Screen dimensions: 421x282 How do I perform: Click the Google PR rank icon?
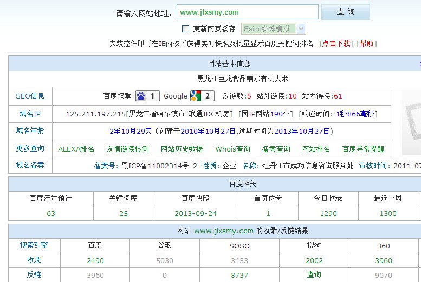point(202,96)
